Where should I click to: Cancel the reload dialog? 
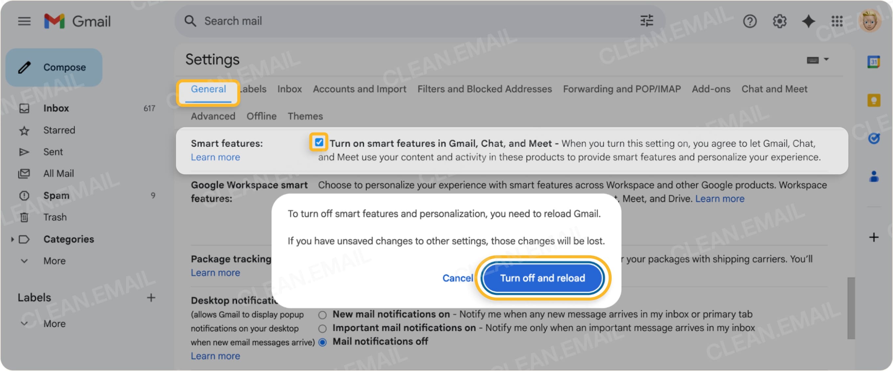pyautogui.click(x=458, y=278)
